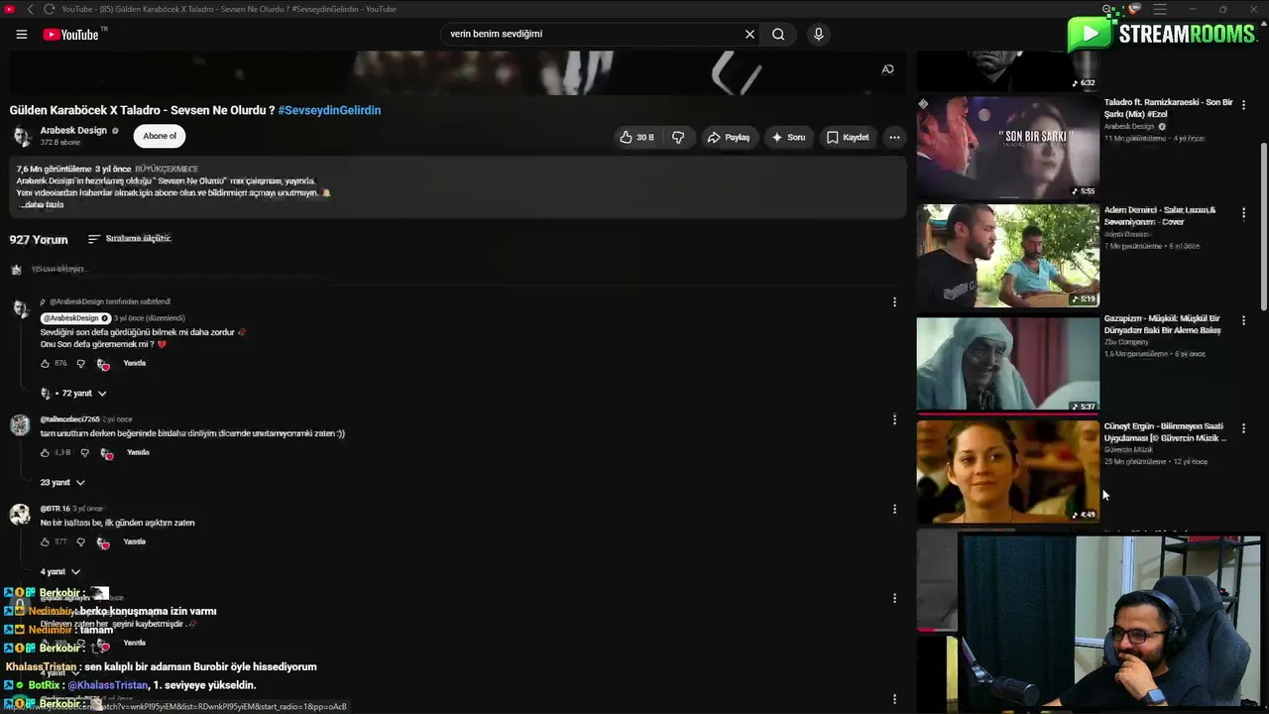Subscribe with the Abone ol button
Viewport: 1269px width, 714px height.
click(x=160, y=136)
